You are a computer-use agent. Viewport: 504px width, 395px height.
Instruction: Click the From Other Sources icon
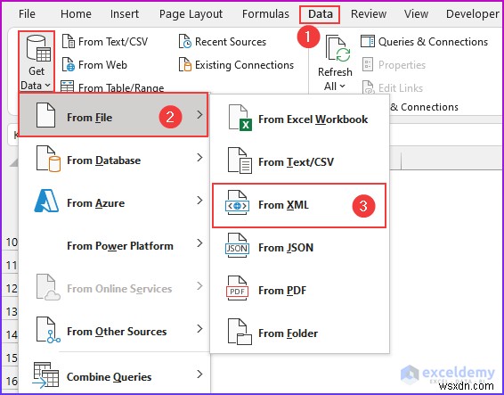click(x=48, y=330)
